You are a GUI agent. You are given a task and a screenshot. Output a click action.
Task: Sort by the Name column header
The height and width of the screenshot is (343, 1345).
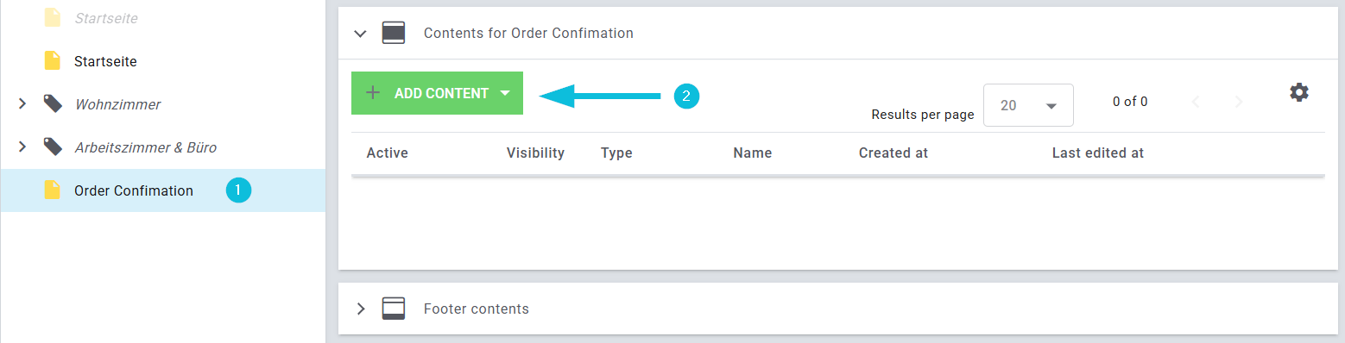[752, 153]
